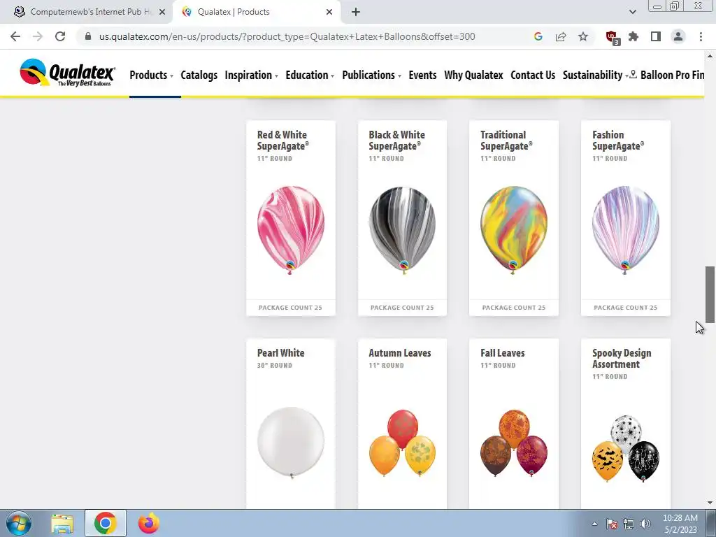Click Package Count 25 under Red & White SuperAgate

[x=290, y=308]
